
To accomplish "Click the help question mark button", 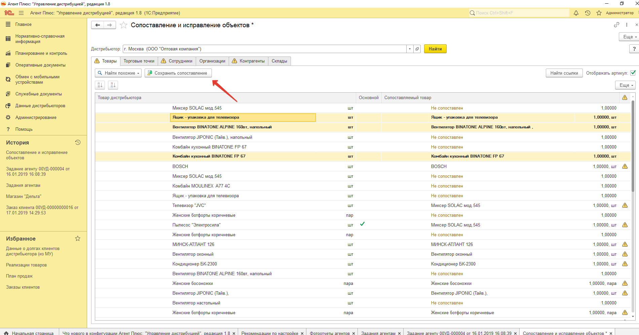I will [x=634, y=49].
